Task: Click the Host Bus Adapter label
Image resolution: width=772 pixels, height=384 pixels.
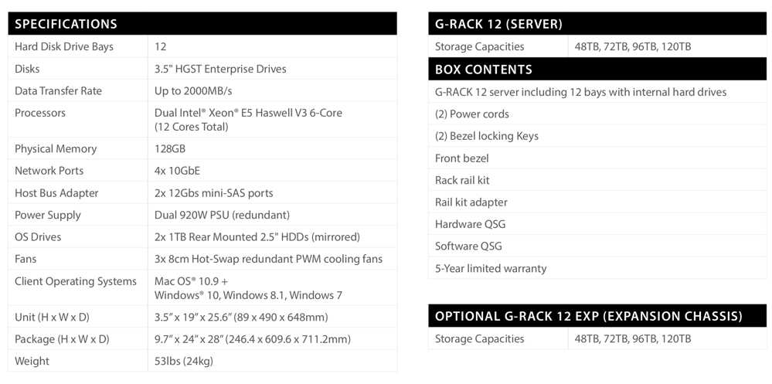Action: point(56,192)
